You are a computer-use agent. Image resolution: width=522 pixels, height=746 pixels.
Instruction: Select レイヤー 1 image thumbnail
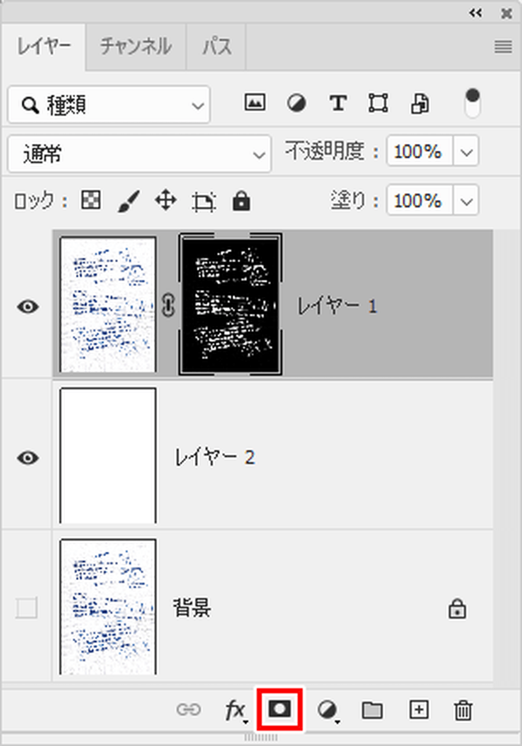coord(108,304)
